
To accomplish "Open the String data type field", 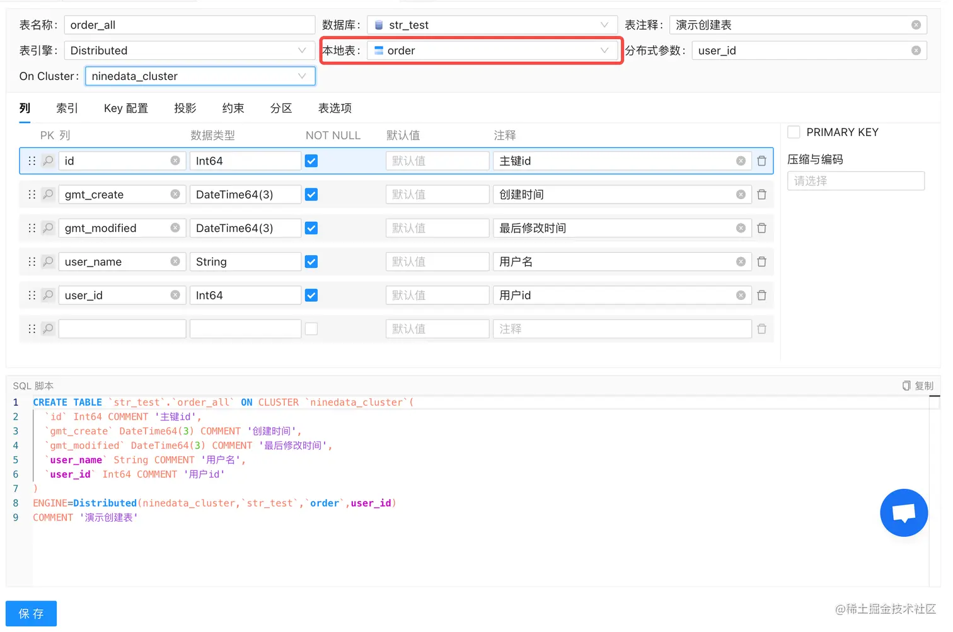I will pyautogui.click(x=245, y=261).
